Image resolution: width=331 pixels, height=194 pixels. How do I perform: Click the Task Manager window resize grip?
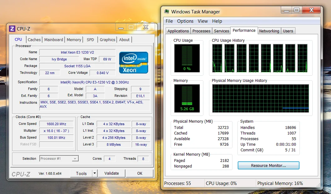click(x=319, y=185)
